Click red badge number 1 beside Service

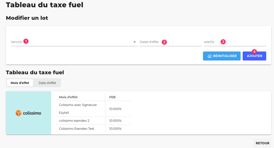pyautogui.click(x=26, y=41)
